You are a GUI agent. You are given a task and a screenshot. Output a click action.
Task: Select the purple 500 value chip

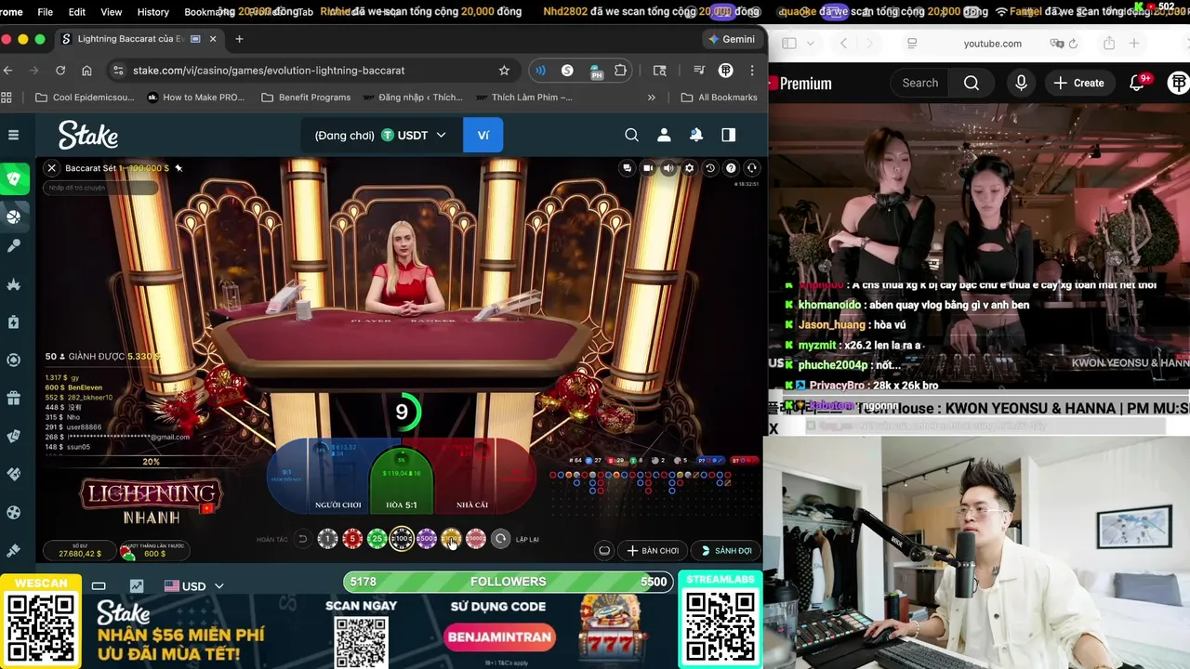[427, 539]
